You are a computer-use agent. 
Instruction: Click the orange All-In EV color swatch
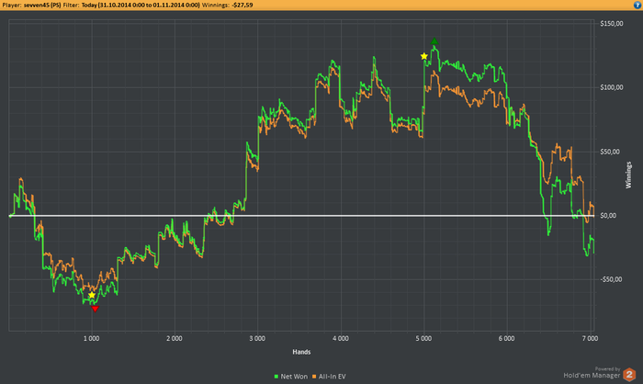click(314, 377)
